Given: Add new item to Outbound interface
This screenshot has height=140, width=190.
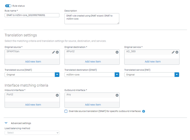Looking at the screenshot, I should (93, 105).
